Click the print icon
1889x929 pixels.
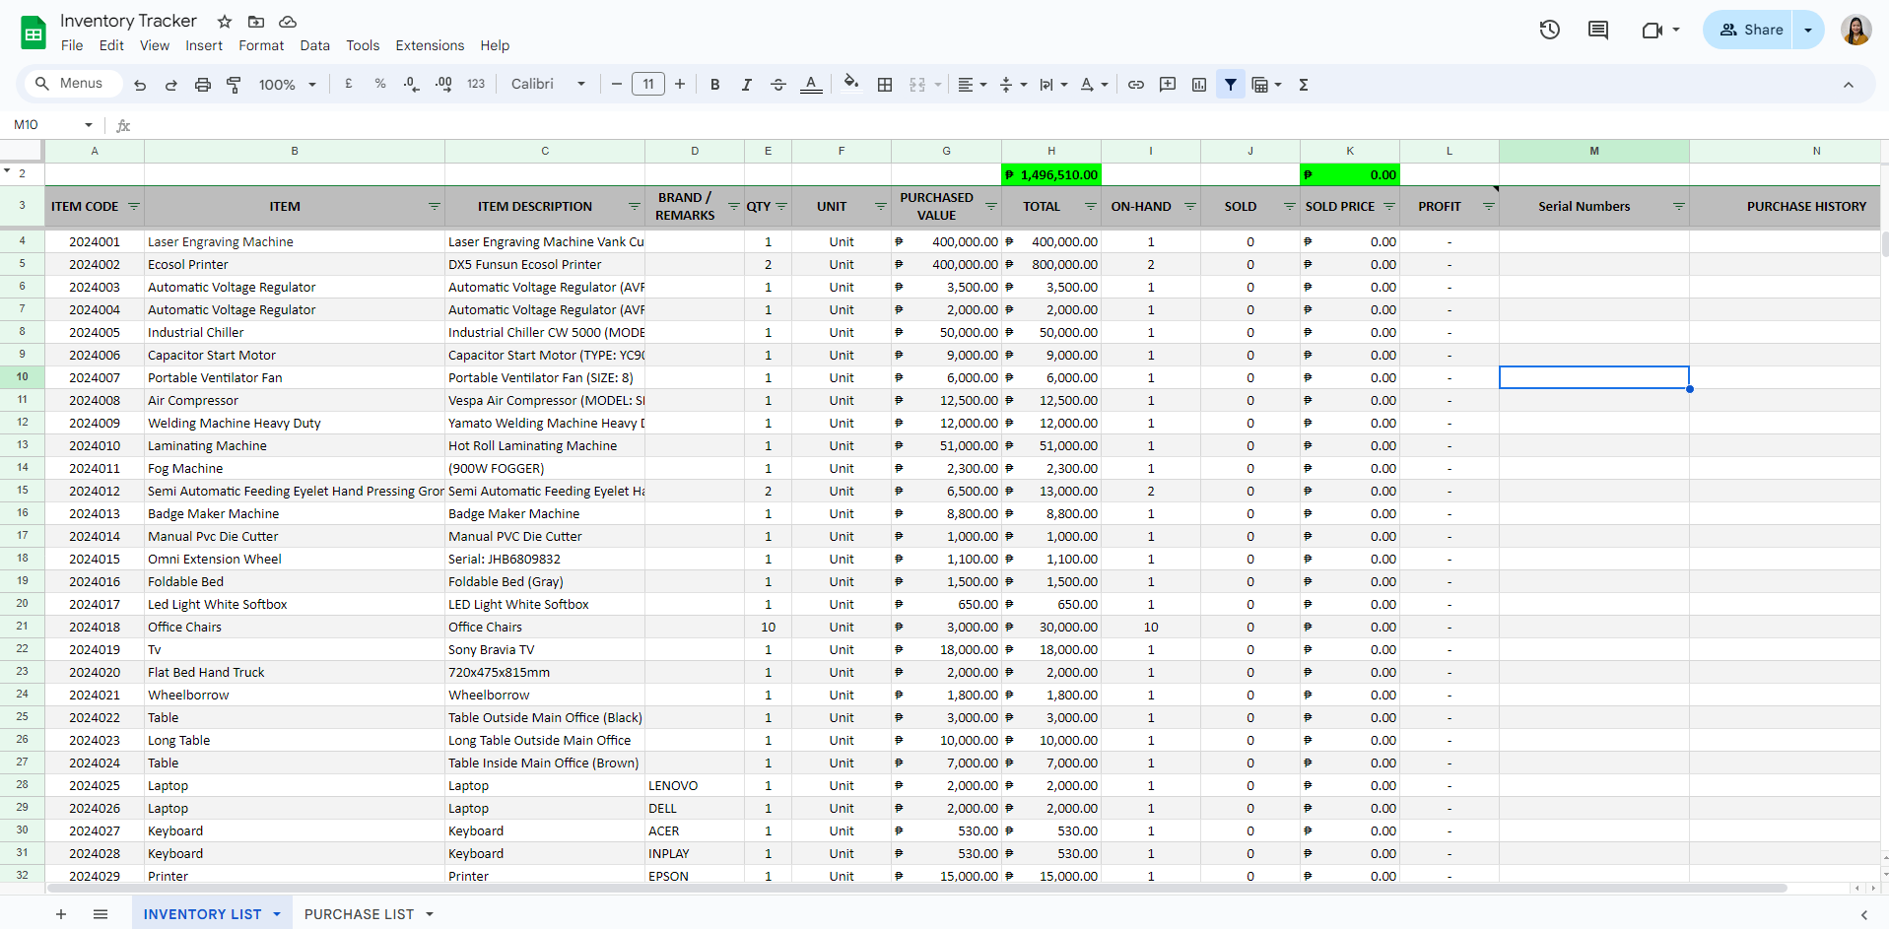202,85
